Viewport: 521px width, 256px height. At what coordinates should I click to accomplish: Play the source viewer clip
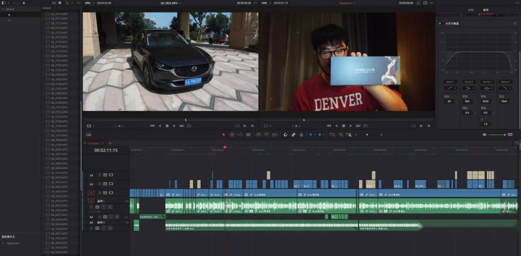click(x=175, y=126)
